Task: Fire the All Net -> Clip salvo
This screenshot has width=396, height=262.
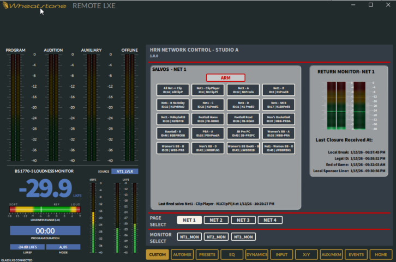Action: click(173, 90)
